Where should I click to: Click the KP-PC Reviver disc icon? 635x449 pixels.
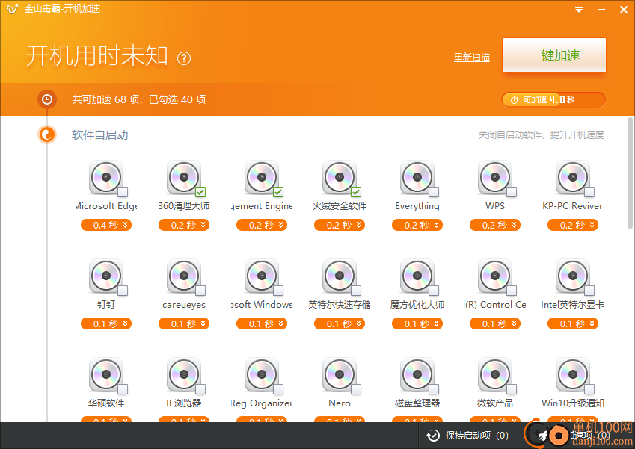point(573,177)
